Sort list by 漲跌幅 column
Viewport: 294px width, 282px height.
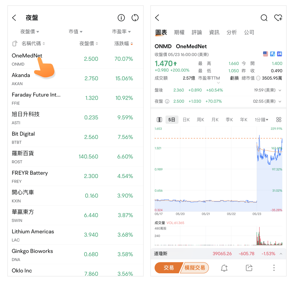(124, 44)
